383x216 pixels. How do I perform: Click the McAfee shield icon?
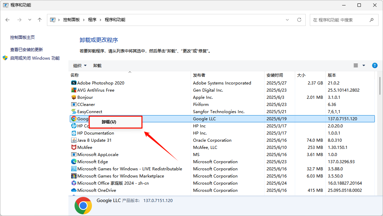click(74, 147)
